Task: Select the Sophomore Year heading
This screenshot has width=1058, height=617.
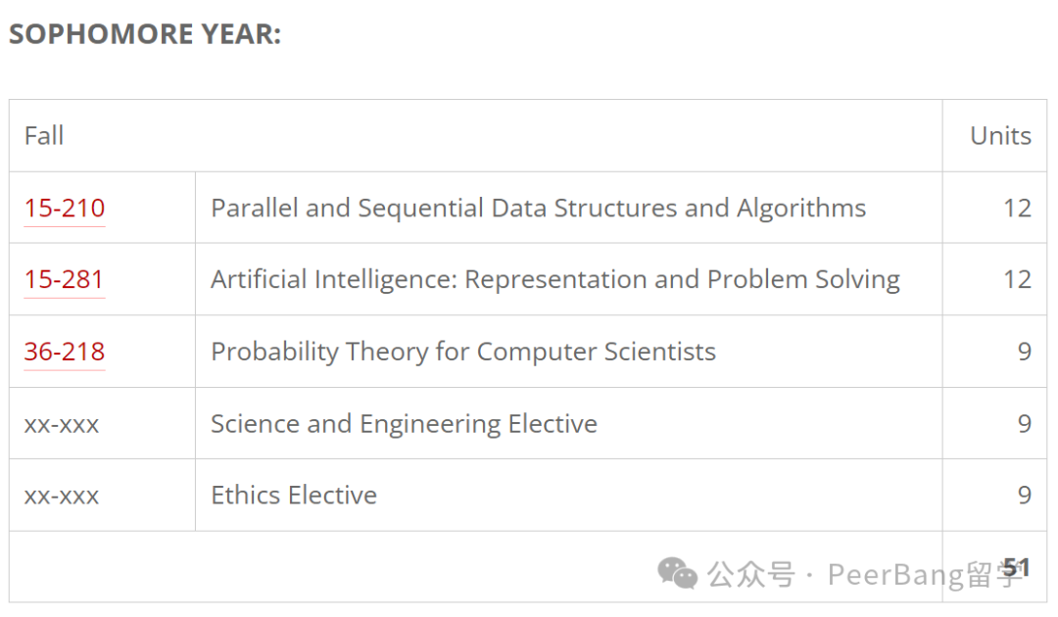Action: 144,33
